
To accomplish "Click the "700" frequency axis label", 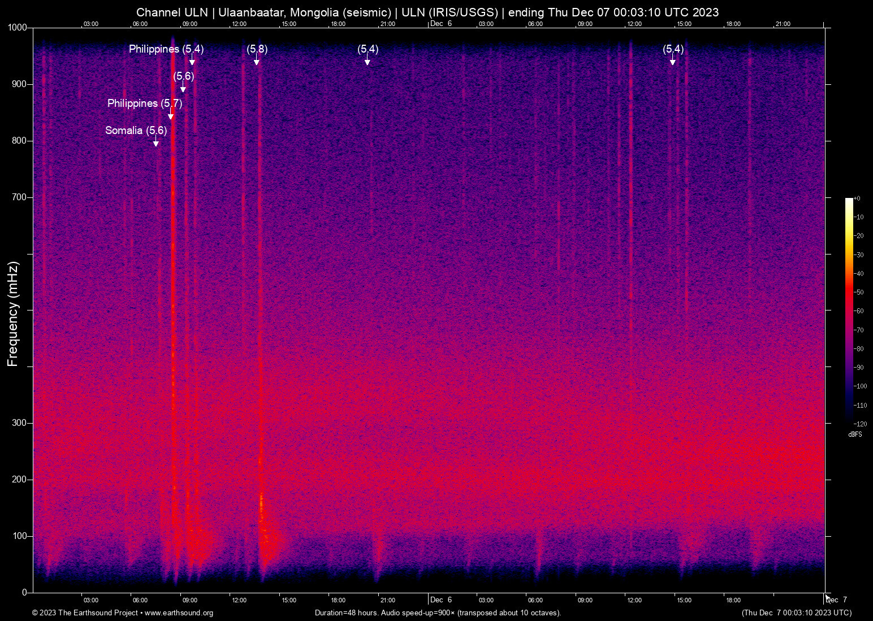I will (x=20, y=197).
